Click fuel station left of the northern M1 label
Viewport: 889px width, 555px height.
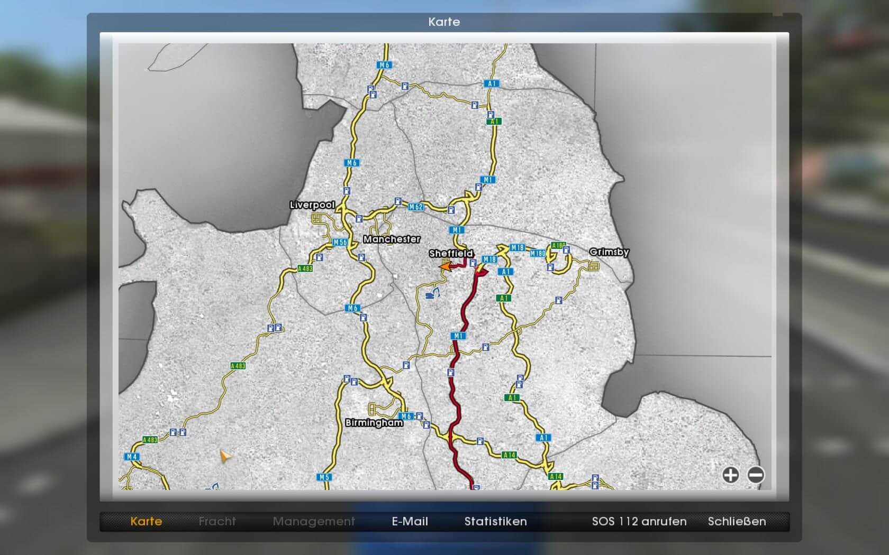(478, 187)
